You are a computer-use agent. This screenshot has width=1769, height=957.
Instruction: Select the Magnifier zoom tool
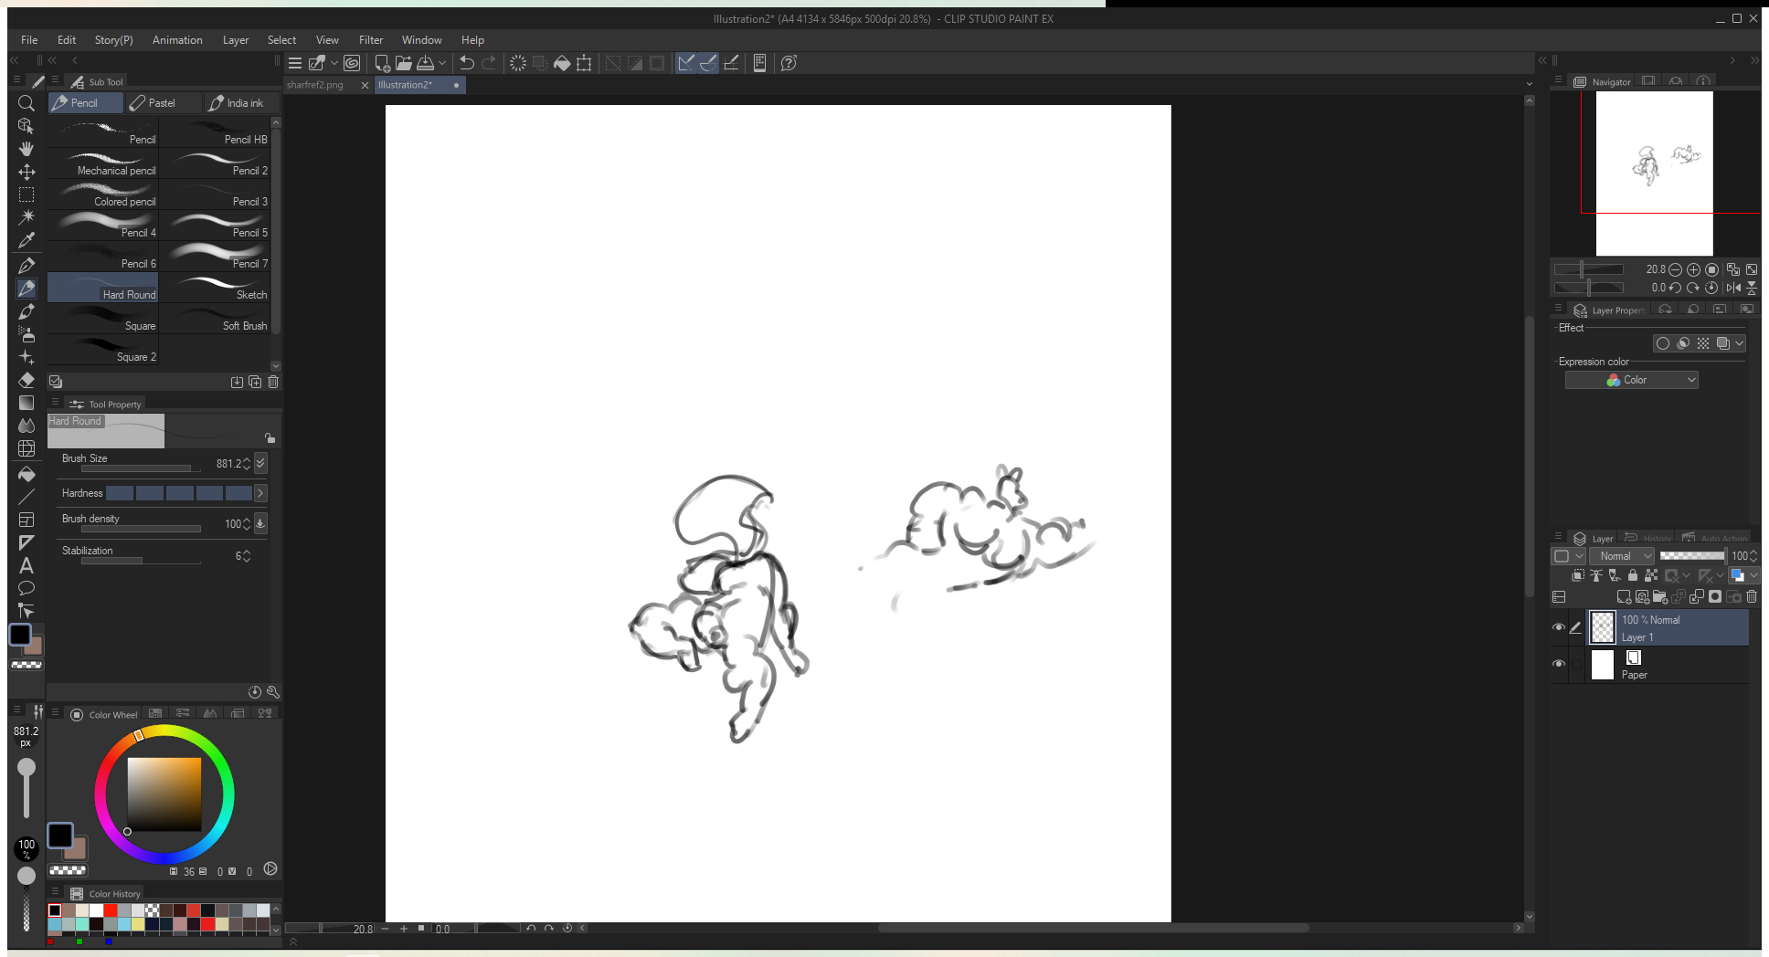click(x=26, y=103)
